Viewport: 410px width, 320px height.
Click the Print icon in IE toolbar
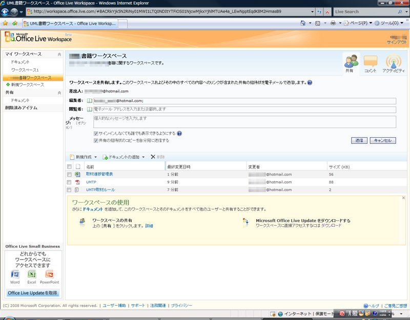click(x=333, y=23)
